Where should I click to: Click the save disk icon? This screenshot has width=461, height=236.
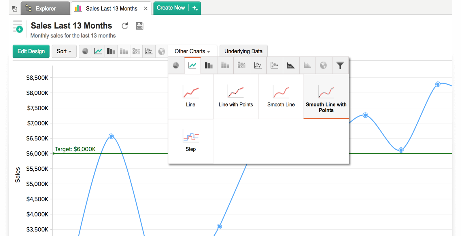point(140,26)
